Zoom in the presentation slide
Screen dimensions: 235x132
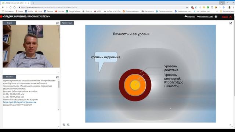click(64, 125)
